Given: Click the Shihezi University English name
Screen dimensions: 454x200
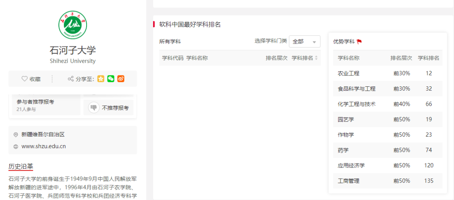Looking at the screenshot, I should tap(73, 61).
